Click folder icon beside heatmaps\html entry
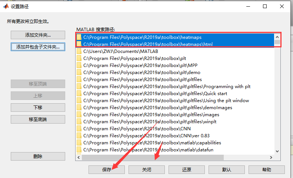The width and height of the screenshot is (293, 178). [79, 44]
